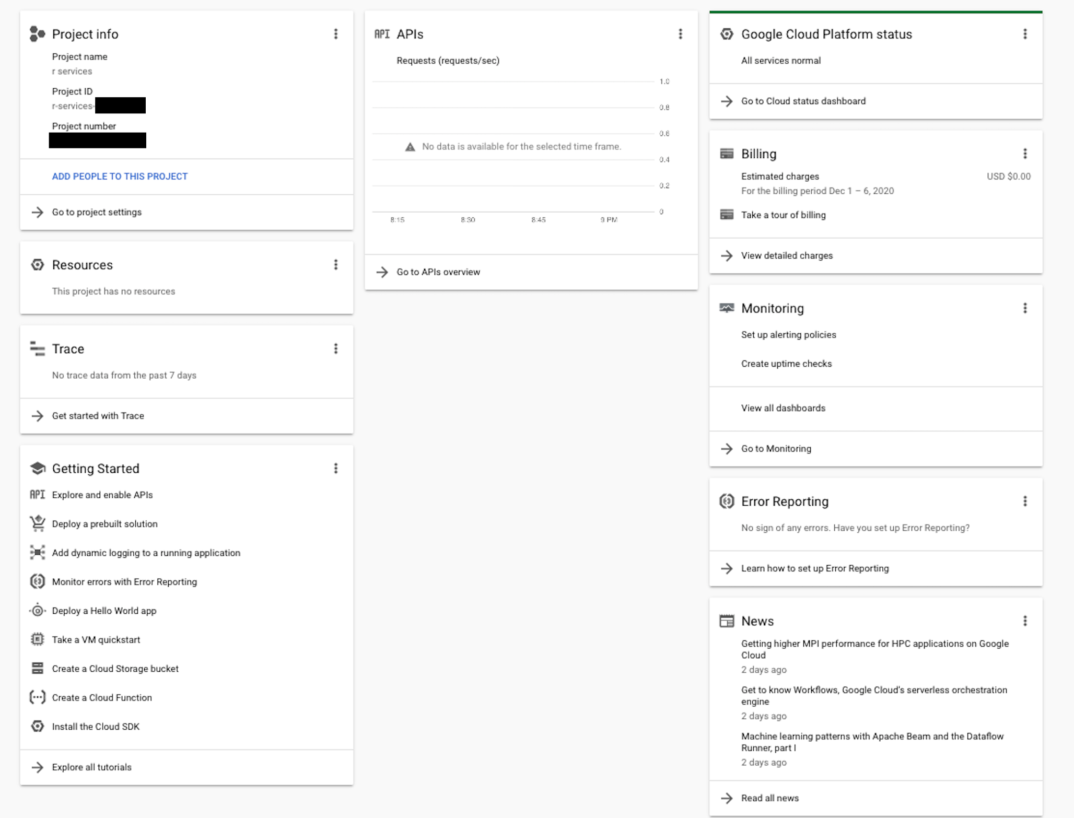The image size is (1074, 818).
Task: Open the Project info card options menu
Action: [x=336, y=34]
